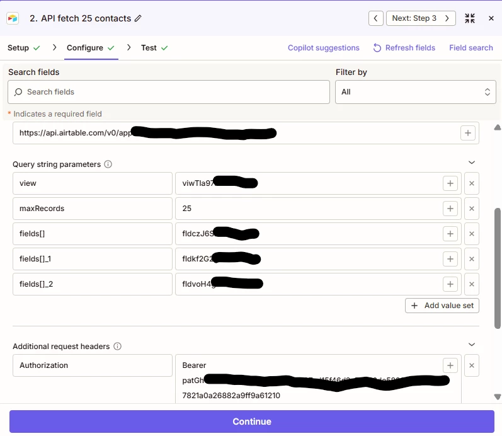Delete the fields[]_2 parameter row
Image resolution: width=502 pixels, height=436 pixels.
472,284
